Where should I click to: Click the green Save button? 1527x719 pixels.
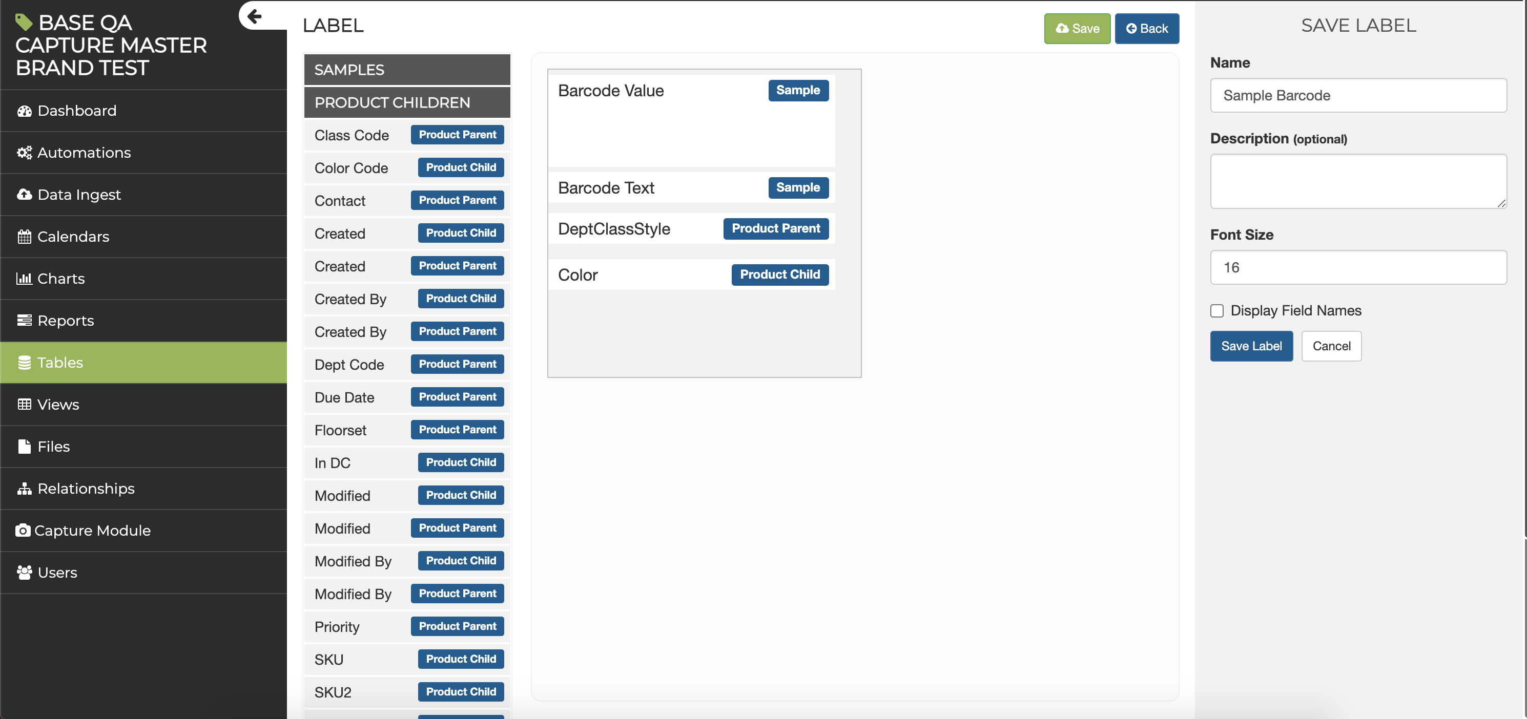(x=1077, y=29)
